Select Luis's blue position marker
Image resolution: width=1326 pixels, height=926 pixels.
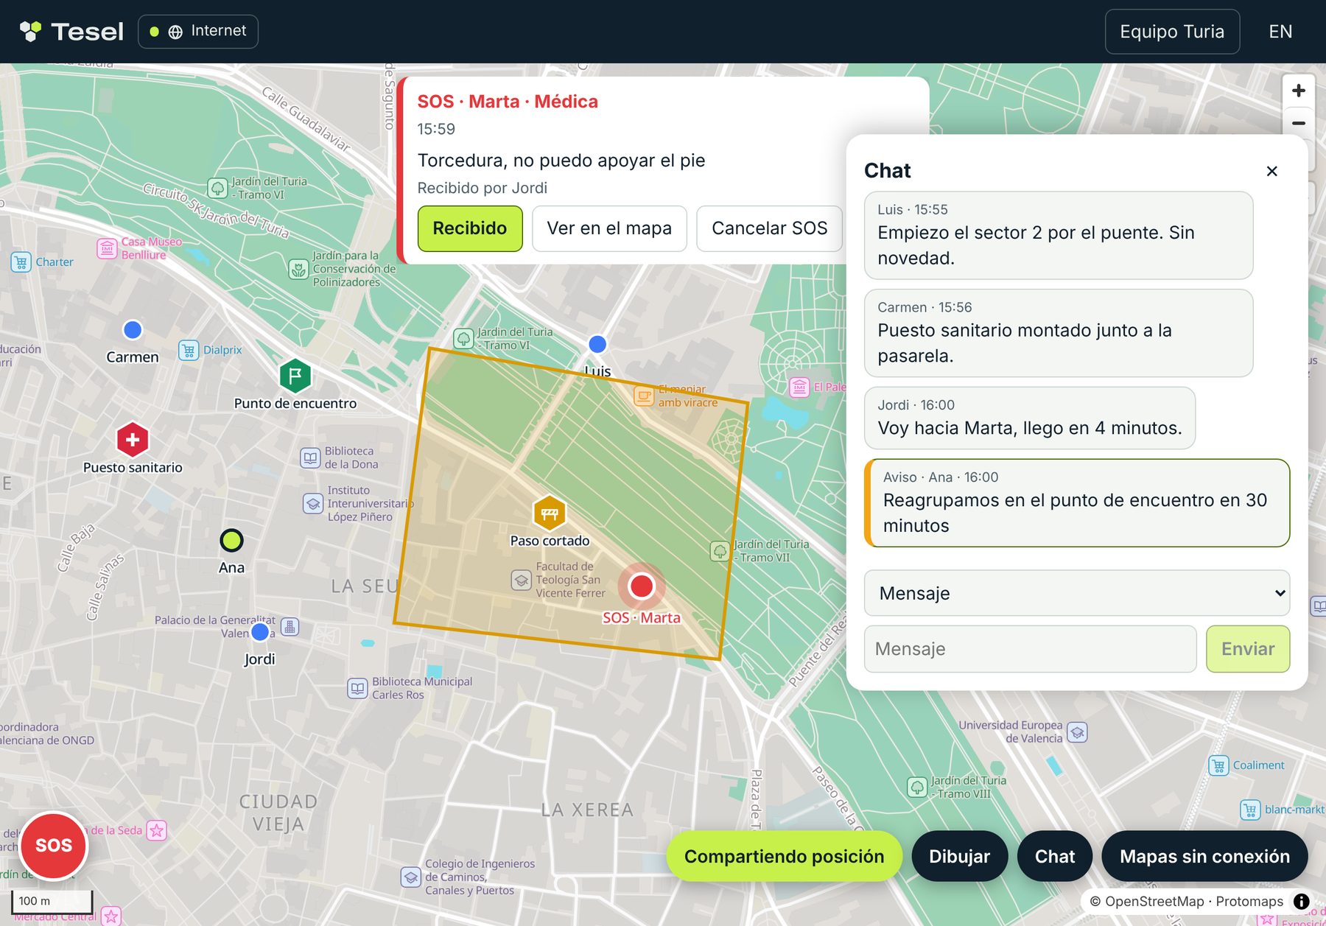(597, 343)
